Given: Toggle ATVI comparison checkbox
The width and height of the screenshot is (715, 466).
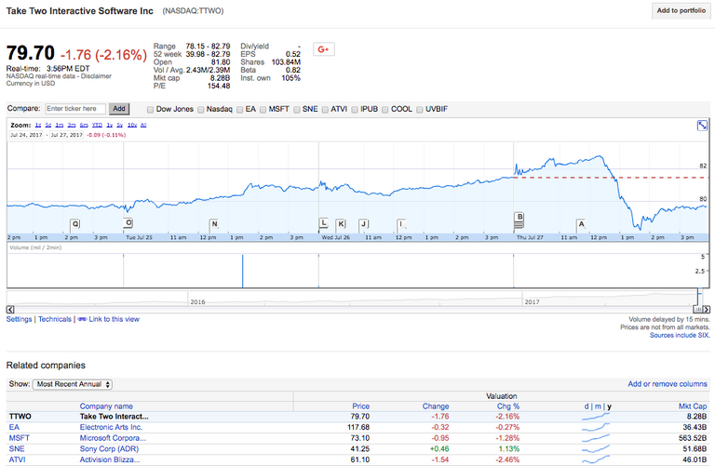Looking at the screenshot, I should [325, 110].
